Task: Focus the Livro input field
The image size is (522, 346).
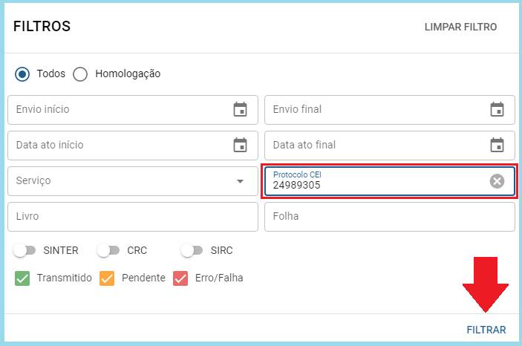Action: pyautogui.click(x=133, y=217)
